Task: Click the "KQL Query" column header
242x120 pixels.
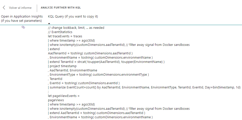Action: pyautogui.click(x=73, y=17)
